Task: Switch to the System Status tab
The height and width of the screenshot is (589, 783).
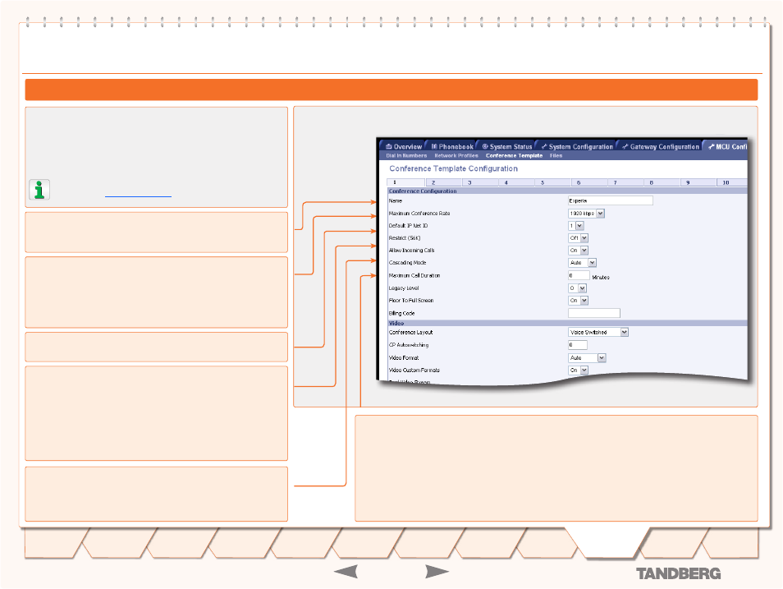Action: [507, 146]
